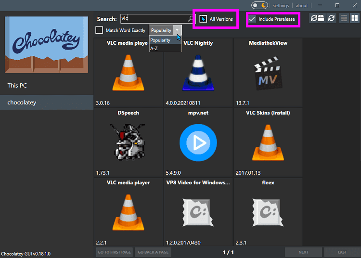
Task: Open the settings link
Action: pyautogui.click(x=281, y=5)
